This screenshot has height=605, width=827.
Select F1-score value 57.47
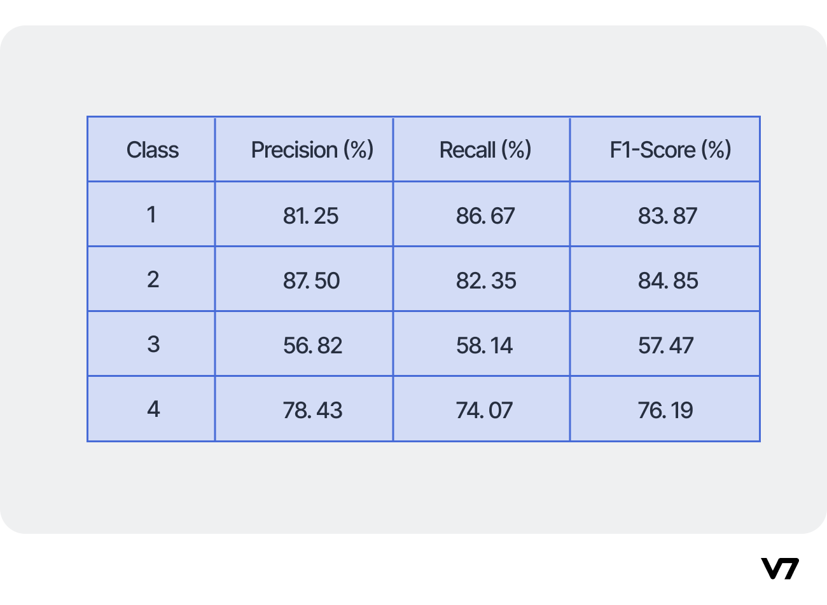coord(666,346)
